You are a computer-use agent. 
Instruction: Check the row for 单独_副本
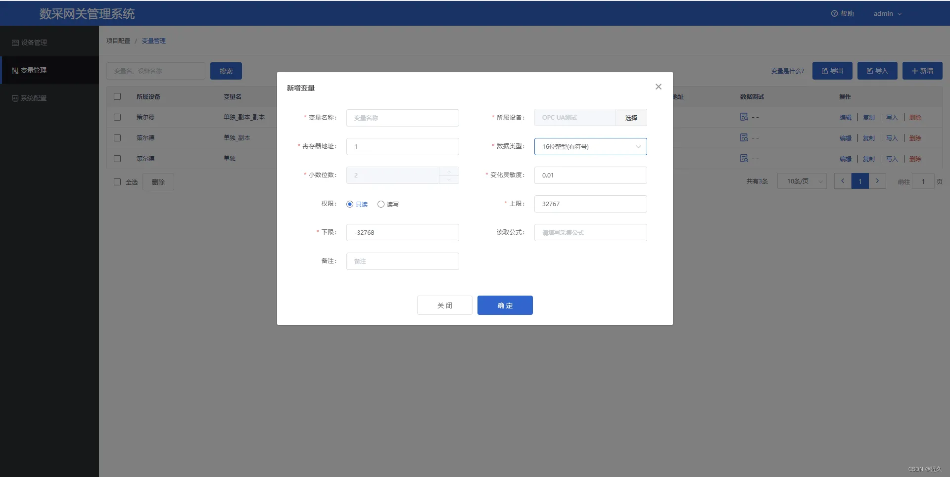117,138
